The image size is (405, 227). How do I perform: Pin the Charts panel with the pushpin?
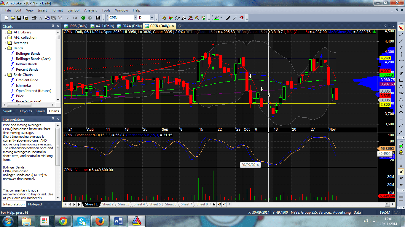[x=53, y=26]
